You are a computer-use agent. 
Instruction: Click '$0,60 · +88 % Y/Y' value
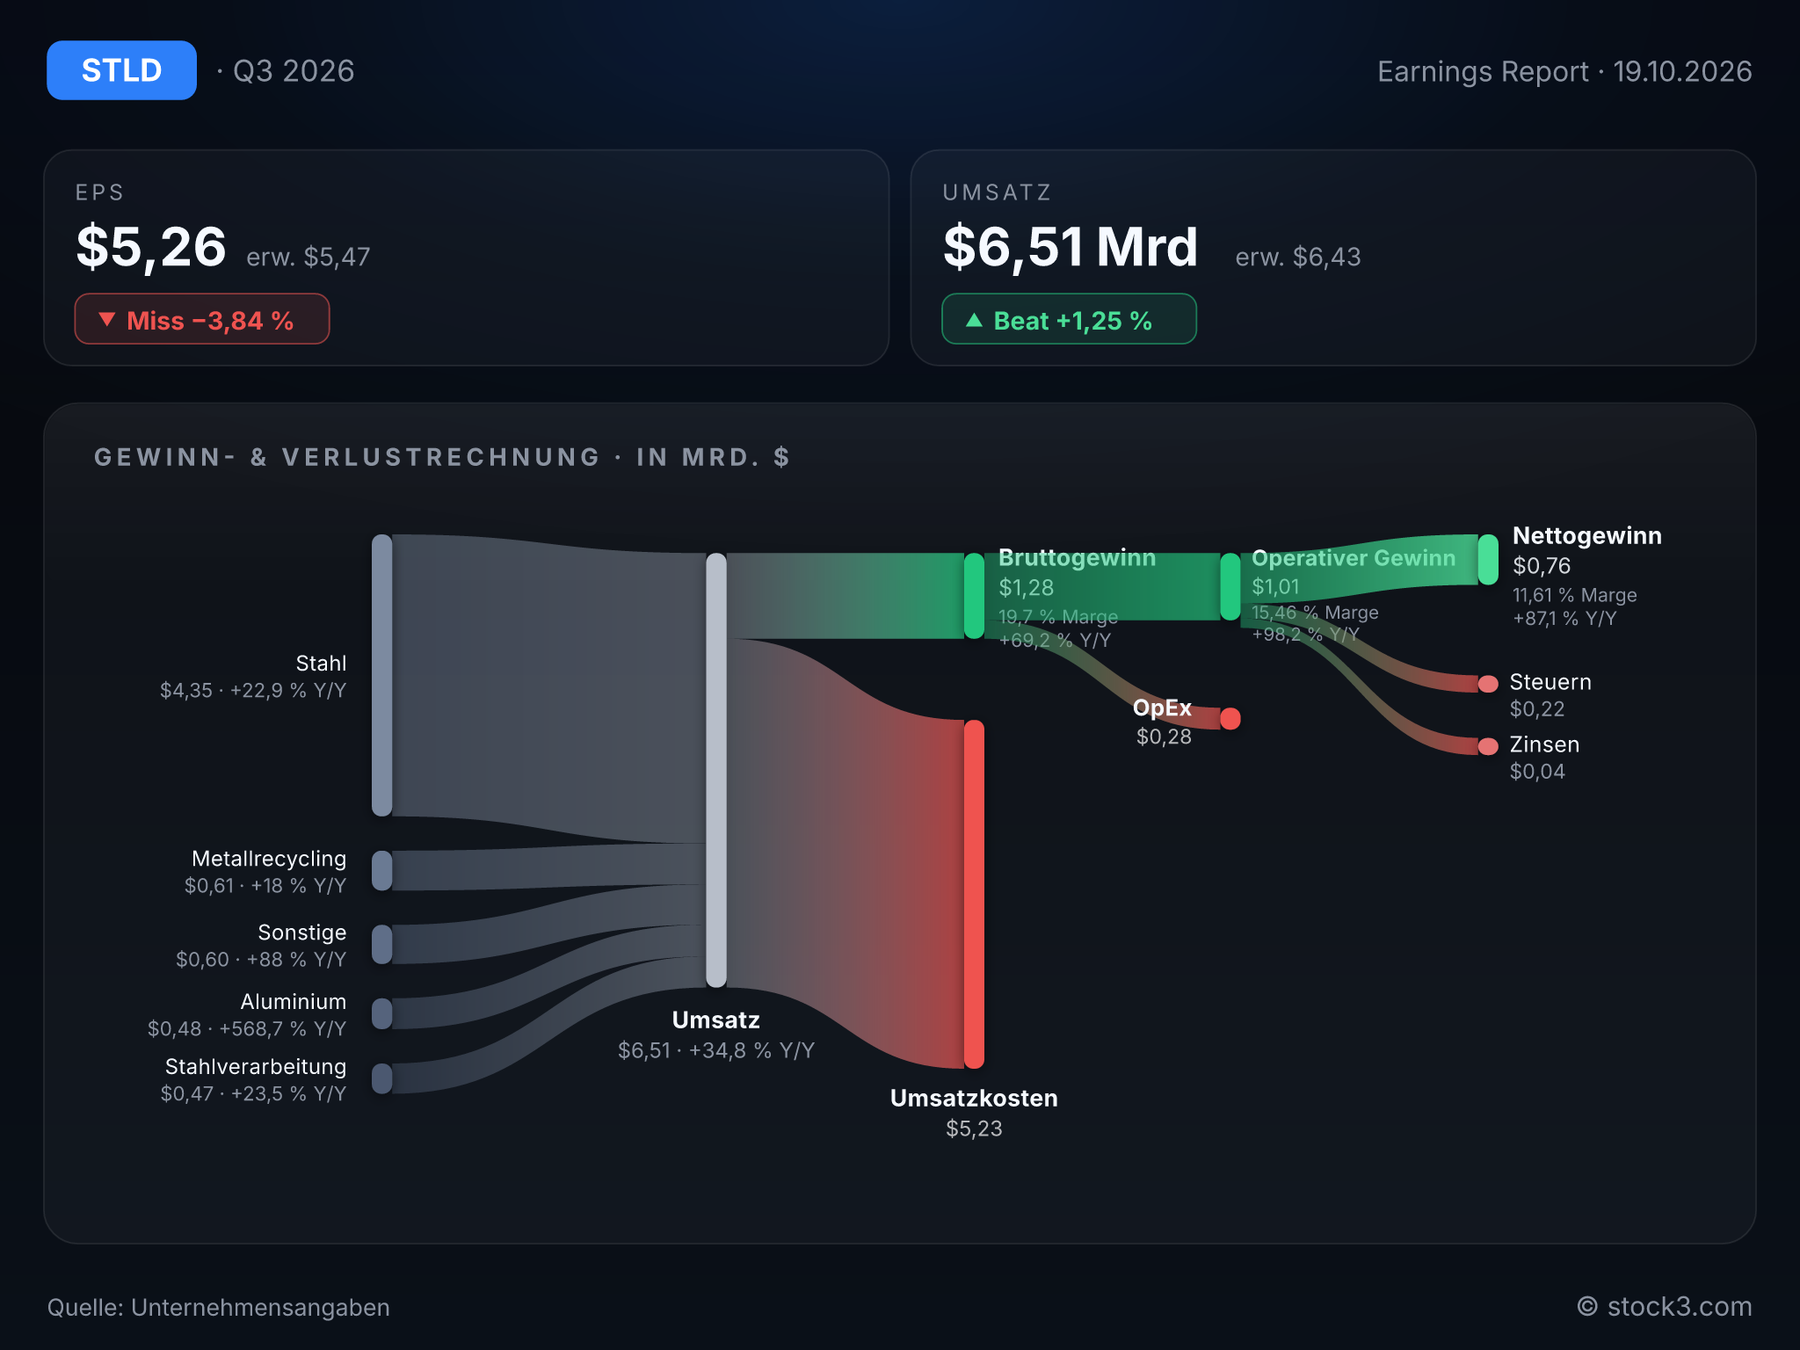pos(261,960)
